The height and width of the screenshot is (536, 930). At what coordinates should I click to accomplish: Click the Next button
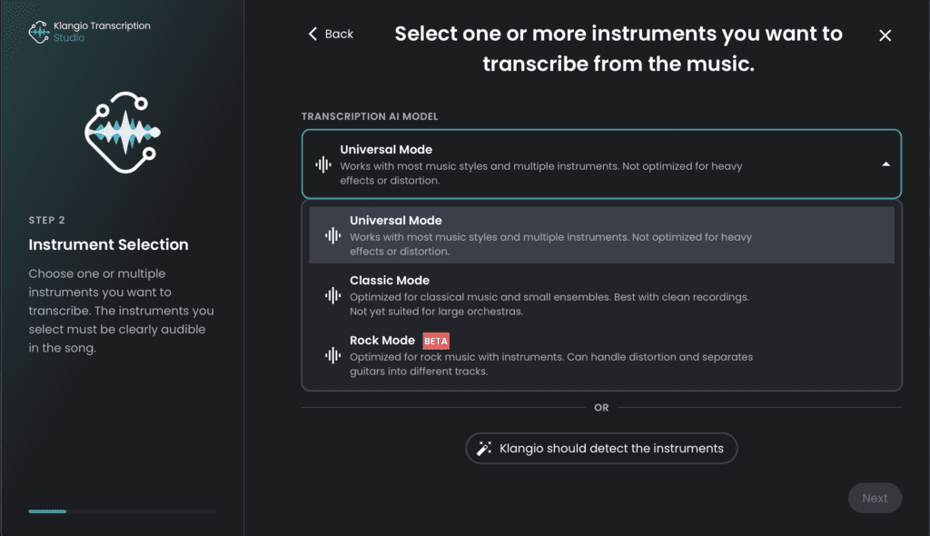875,498
